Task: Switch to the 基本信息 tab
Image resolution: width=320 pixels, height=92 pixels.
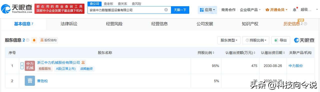Action: (x=23, y=24)
